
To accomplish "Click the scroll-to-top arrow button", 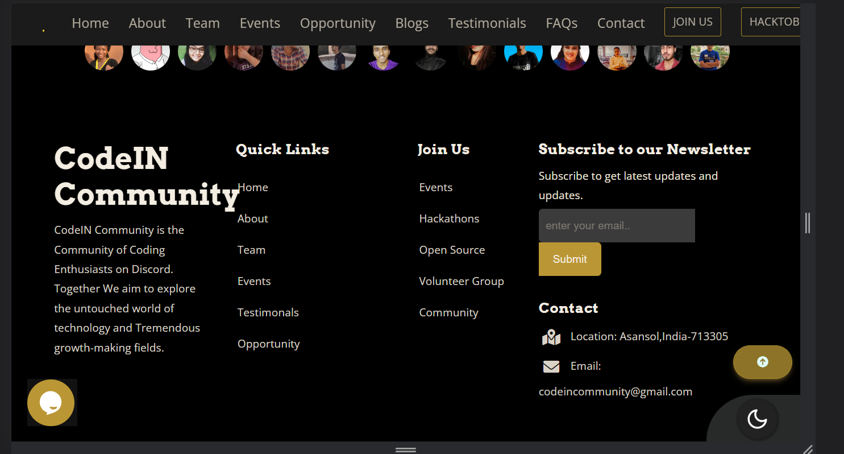I will click(762, 362).
